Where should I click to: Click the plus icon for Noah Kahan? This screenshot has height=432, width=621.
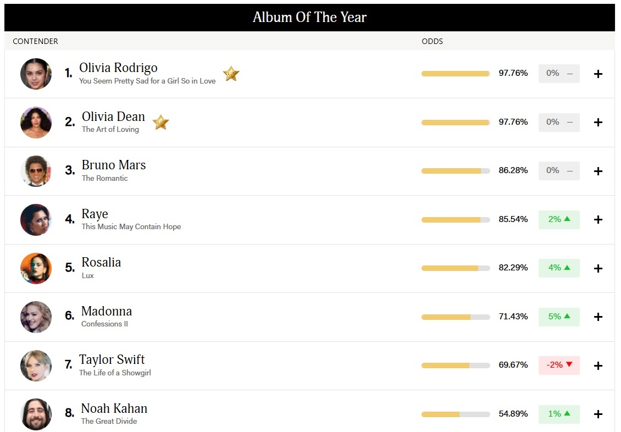pyautogui.click(x=598, y=414)
